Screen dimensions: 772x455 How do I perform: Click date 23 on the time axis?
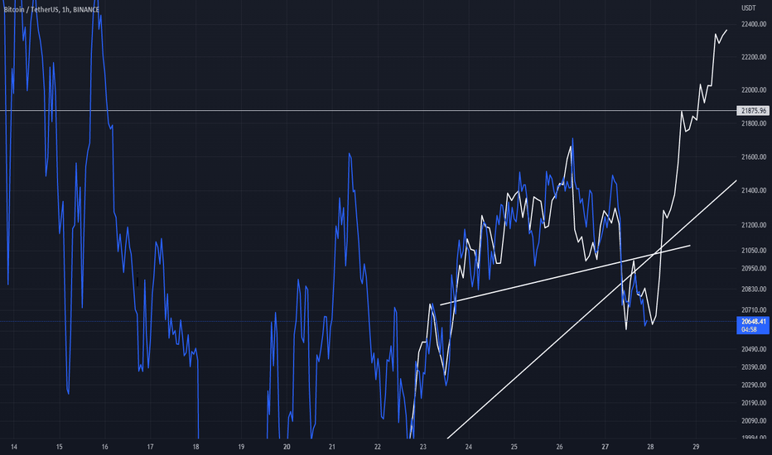click(x=423, y=447)
